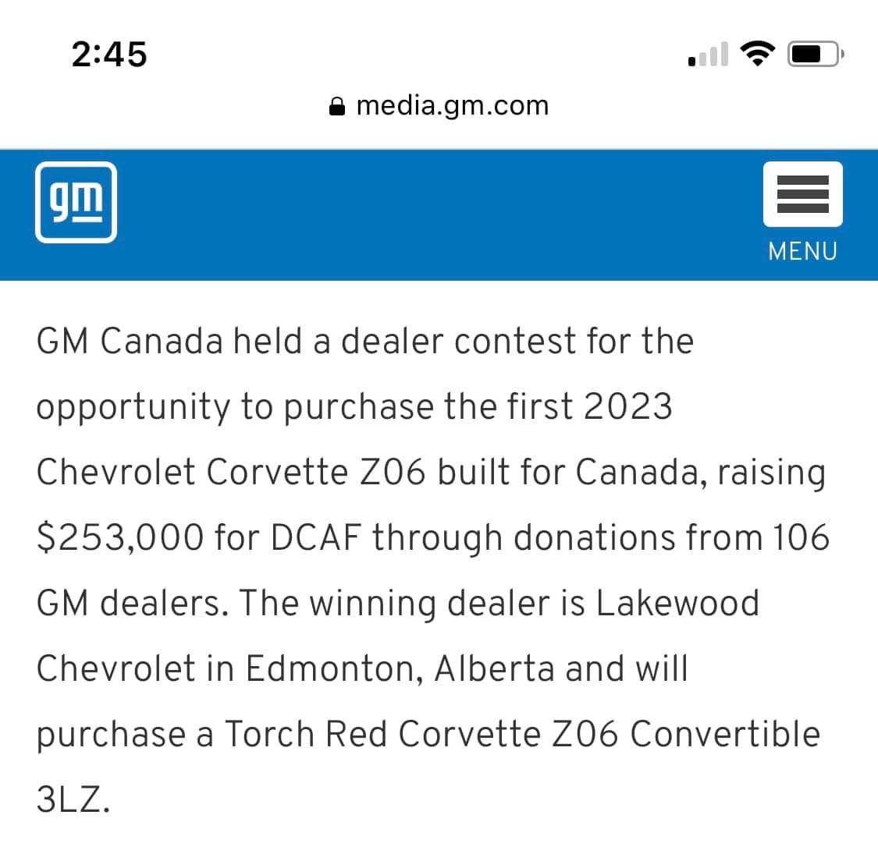Viewport: 878px width, 861px height.
Task: Open the hamburger menu icon
Action: point(802,194)
